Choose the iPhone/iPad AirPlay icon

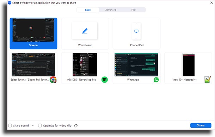[136, 31]
